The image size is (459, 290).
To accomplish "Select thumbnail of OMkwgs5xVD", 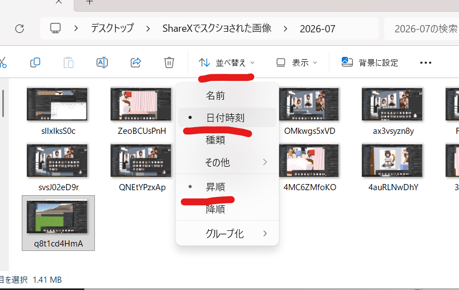I will point(309,104).
